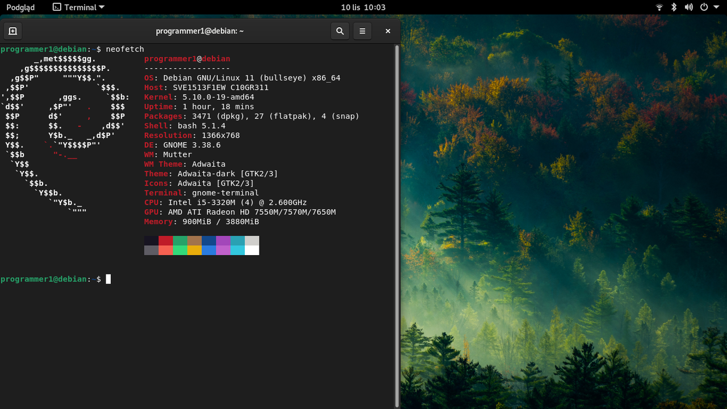Click the red "programmer1@debian" neofetch header
Viewport: 727px width, 409px height.
coord(187,59)
